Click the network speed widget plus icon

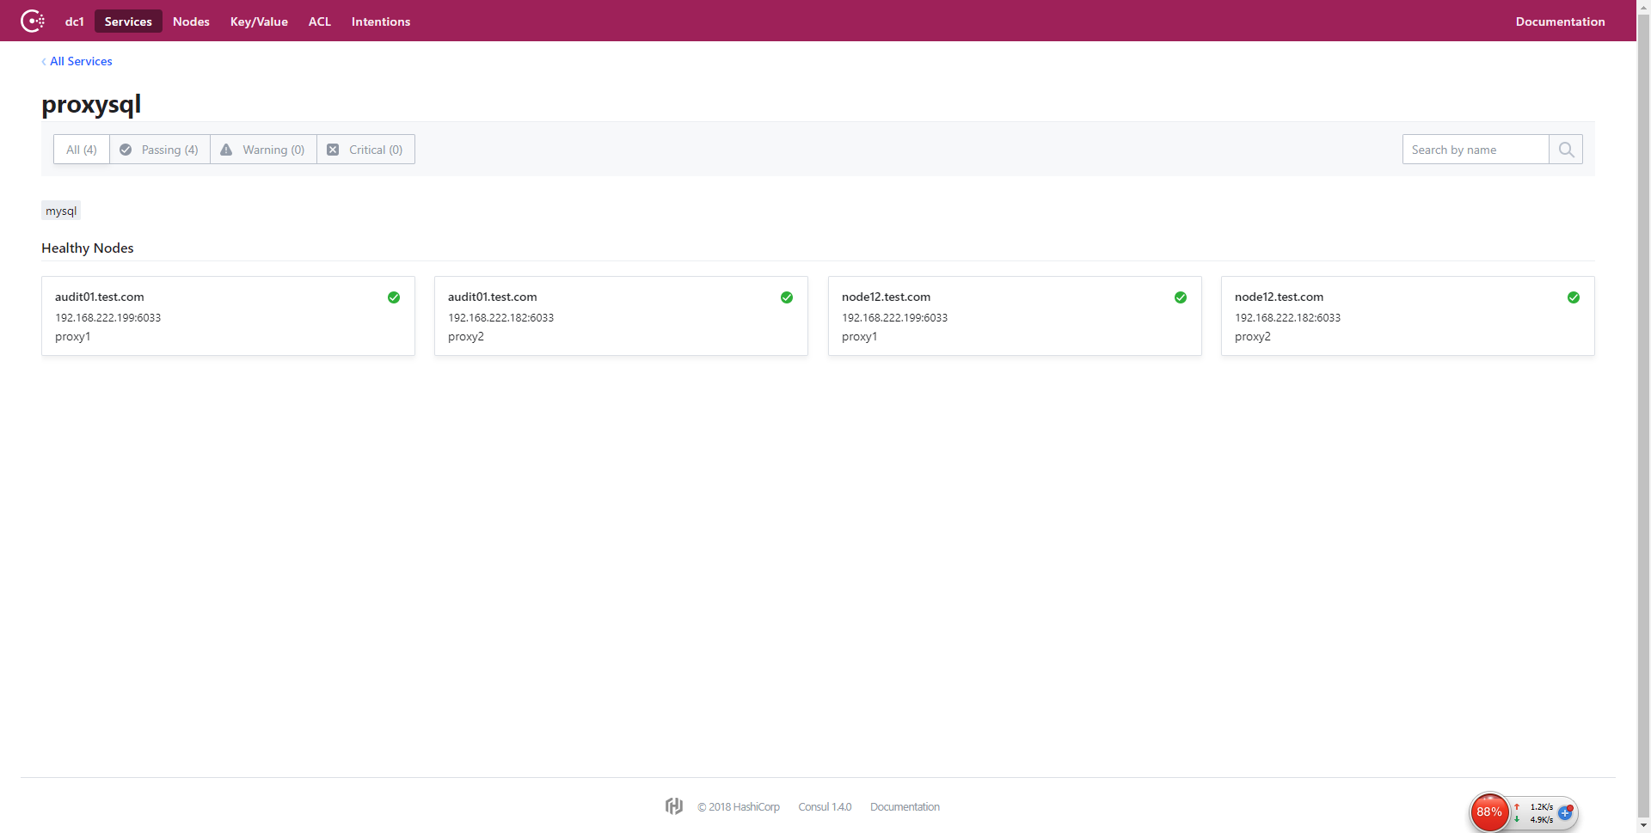pyautogui.click(x=1565, y=812)
